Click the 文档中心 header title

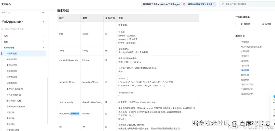6,4
